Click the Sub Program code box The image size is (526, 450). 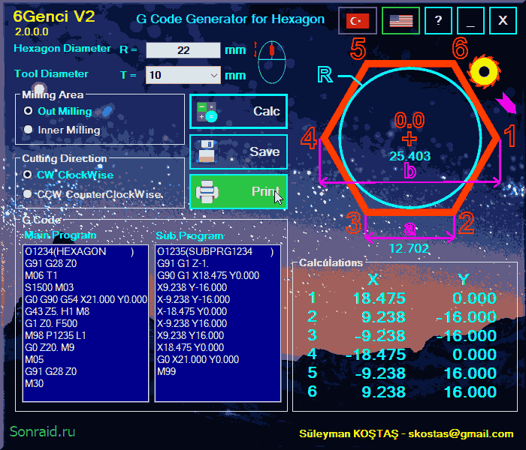coord(218,323)
